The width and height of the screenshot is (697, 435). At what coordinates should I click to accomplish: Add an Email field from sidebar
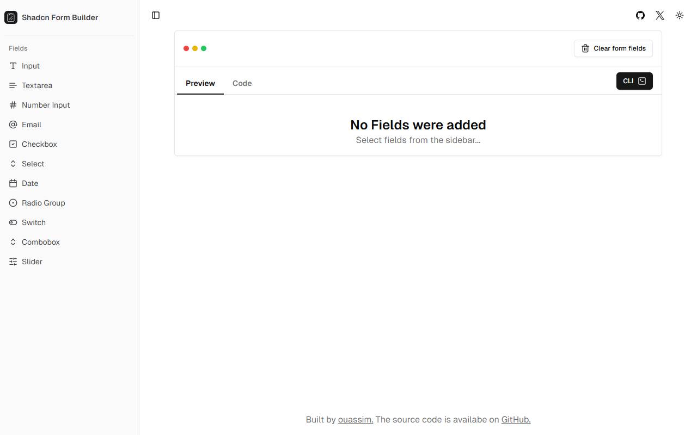[x=70, y=125]
